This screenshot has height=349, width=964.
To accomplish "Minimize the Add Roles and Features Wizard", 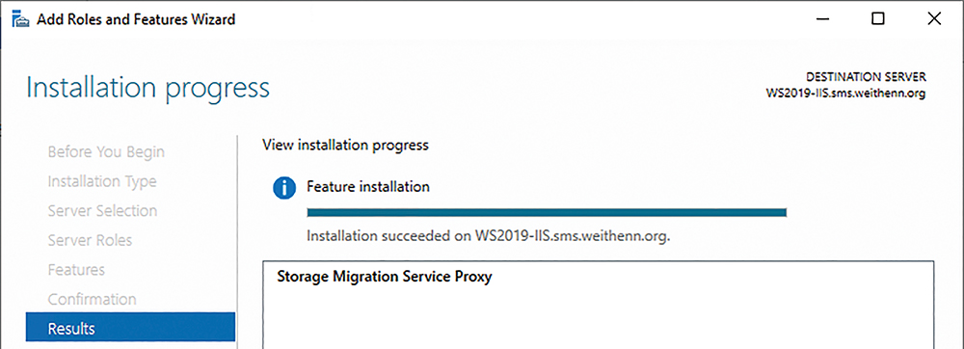I will [x=822, y=19].
